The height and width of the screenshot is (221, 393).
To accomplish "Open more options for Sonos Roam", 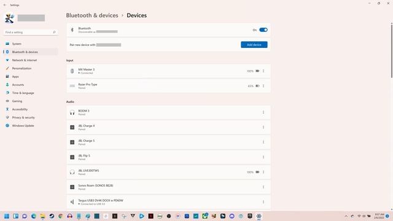I will [x=263, y=187].
